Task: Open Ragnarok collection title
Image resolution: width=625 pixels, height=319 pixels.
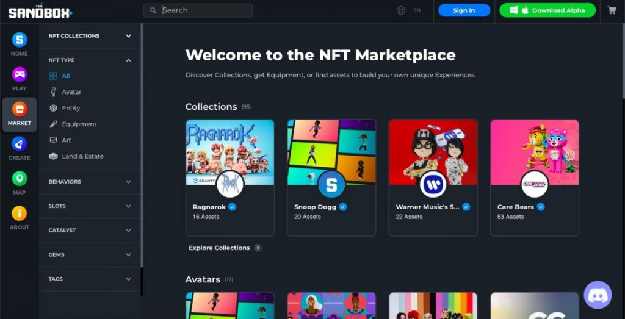Action: pyautogui.click(x=209, y=207)
